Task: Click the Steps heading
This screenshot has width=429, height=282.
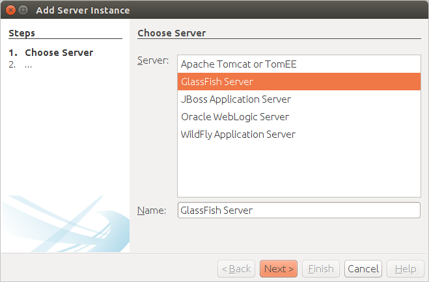Action: [x=22, y=33]
